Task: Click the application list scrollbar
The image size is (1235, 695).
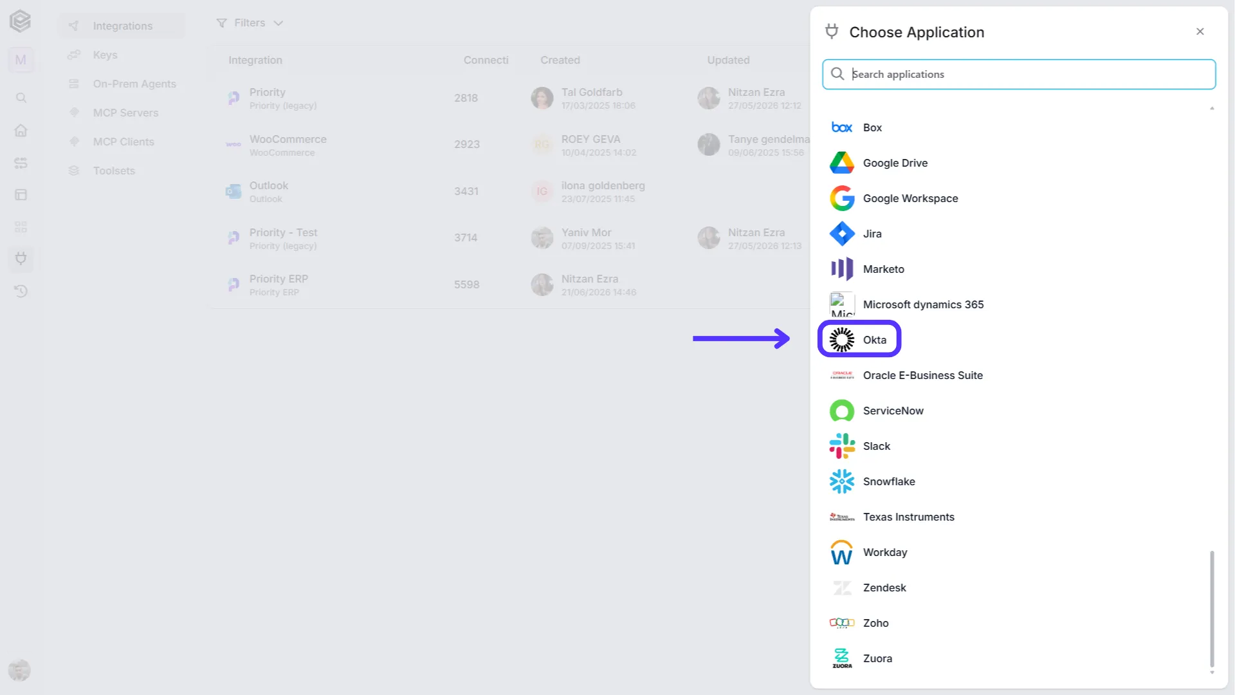Action: point(1212,609)
